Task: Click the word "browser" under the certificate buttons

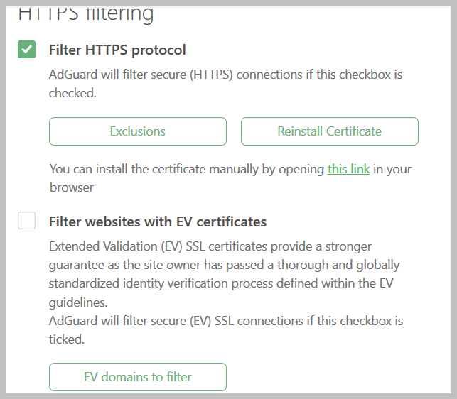Action: (x=72, y=188)
